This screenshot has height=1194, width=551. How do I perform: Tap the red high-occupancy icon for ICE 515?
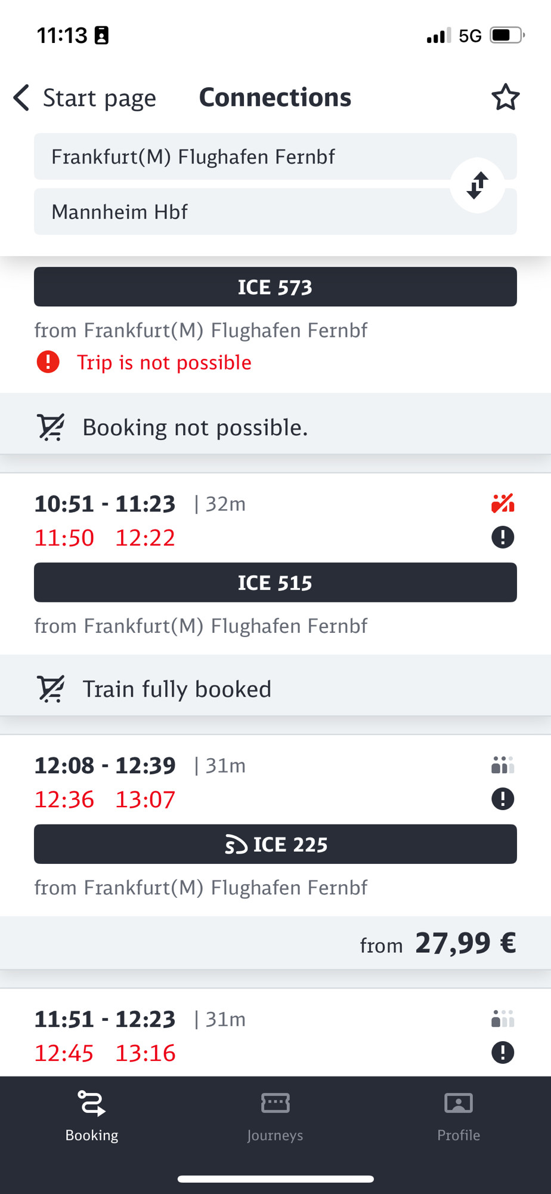coord(503,503)
